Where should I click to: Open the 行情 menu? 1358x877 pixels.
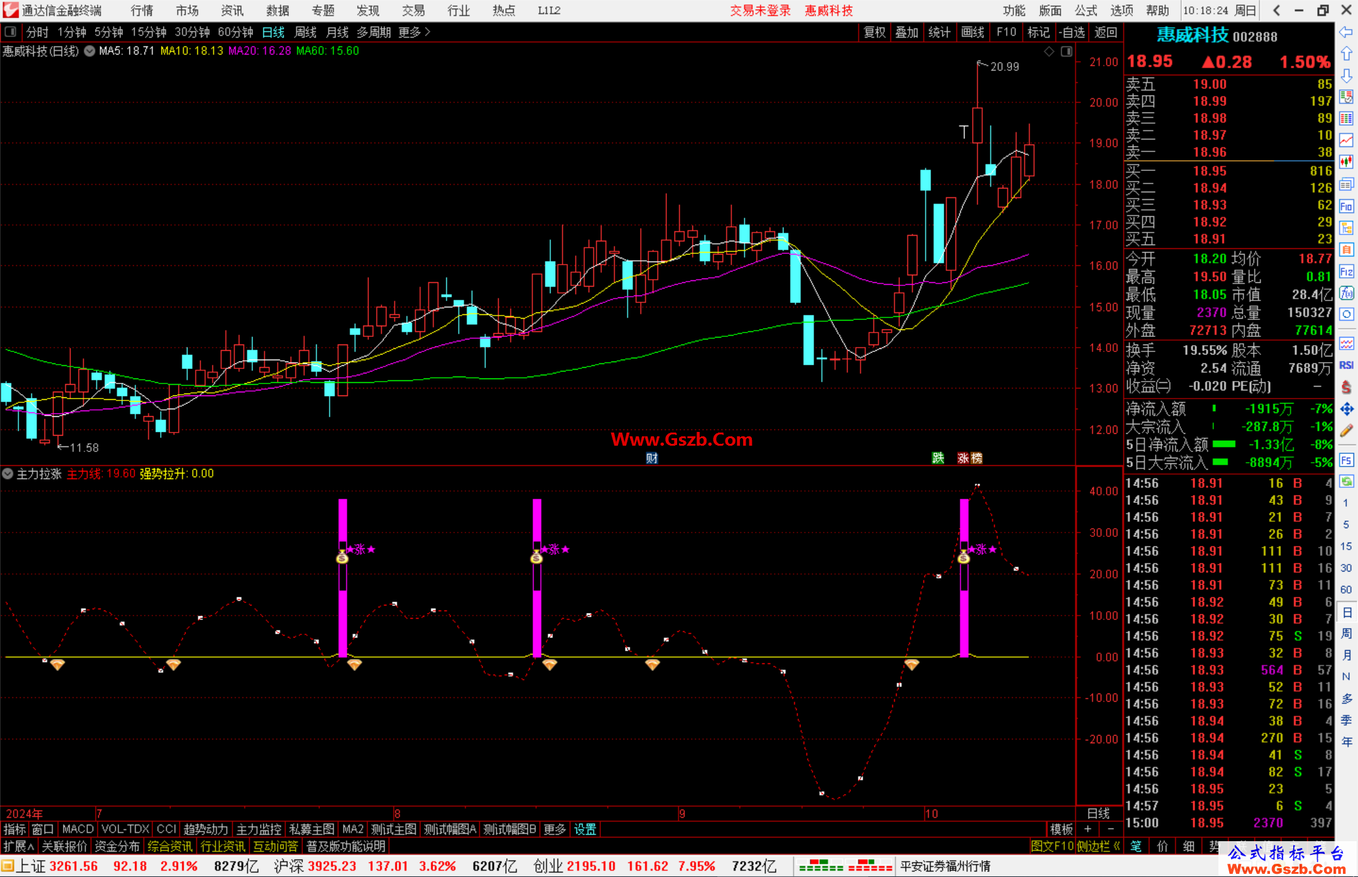[x=141, y=10]
